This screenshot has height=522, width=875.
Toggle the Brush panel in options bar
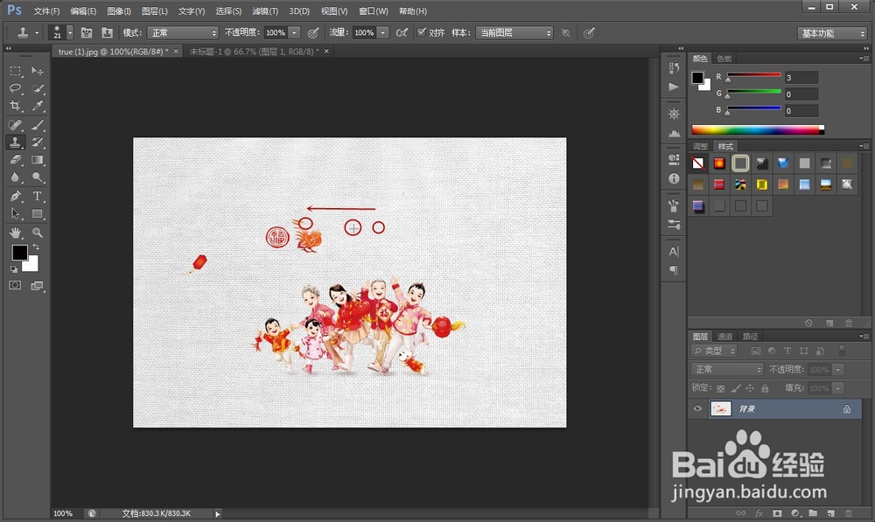coord(87,33)
